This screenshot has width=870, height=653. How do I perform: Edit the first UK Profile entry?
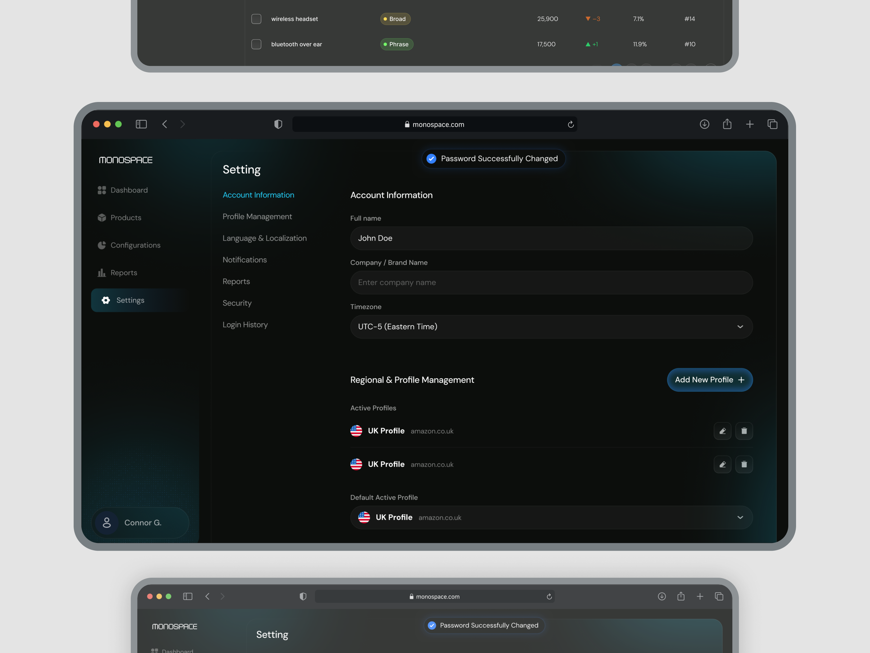pyautogui.click(x=722, y=431)
